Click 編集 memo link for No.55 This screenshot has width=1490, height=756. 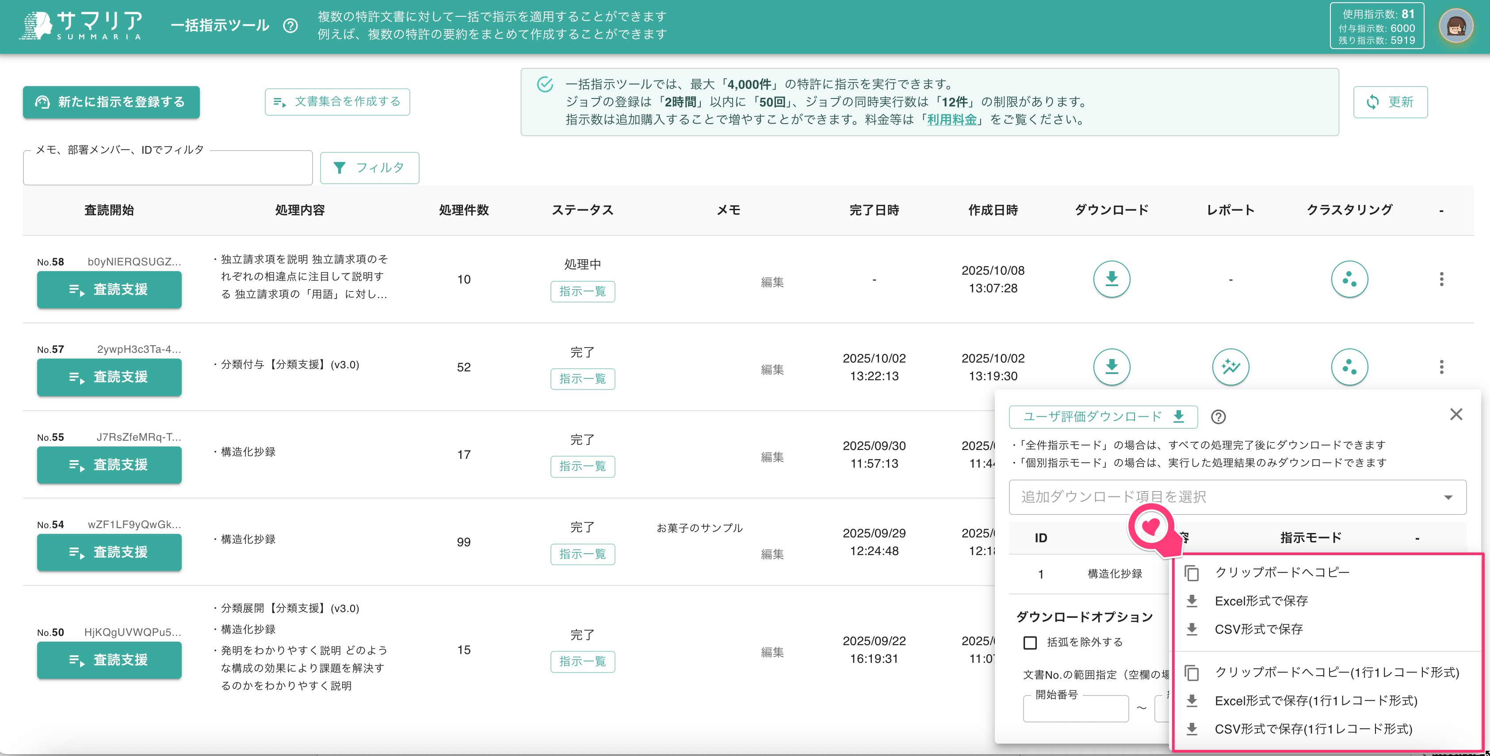pyautogui.click(x=772, y=457)
